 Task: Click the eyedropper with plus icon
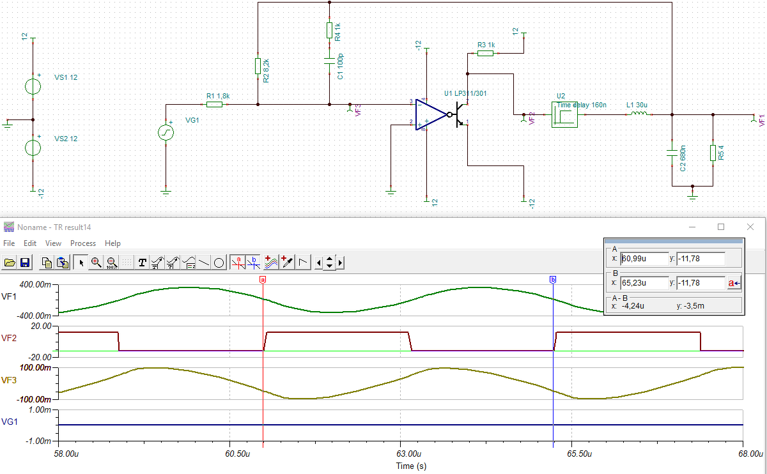coord(288,262)
